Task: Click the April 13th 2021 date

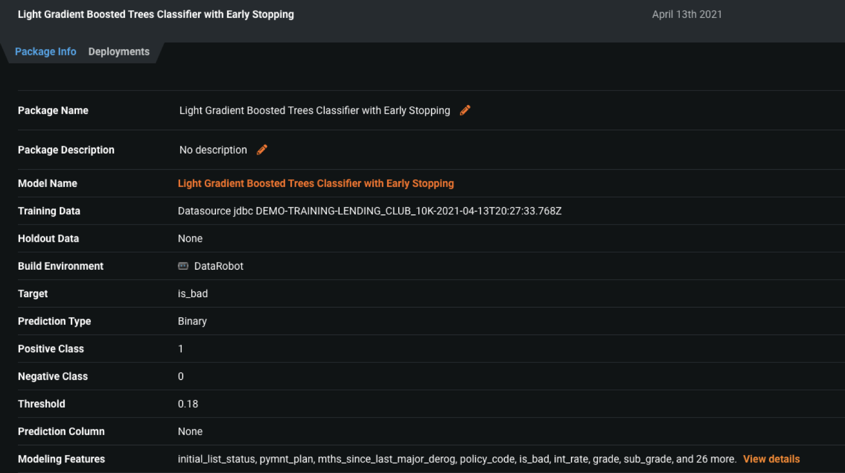Action: point(687,14)
